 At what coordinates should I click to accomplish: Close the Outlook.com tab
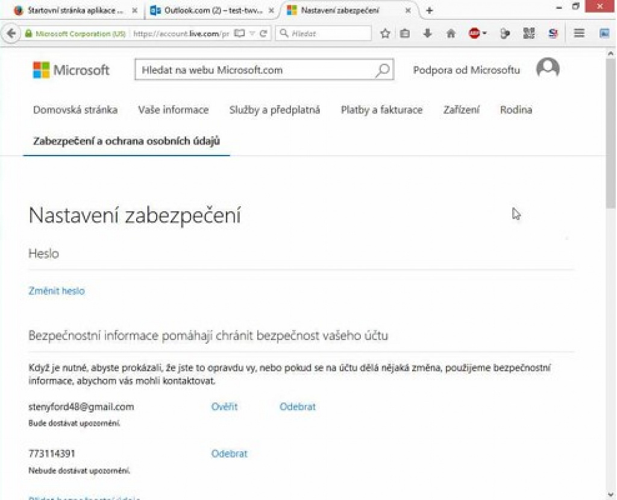[271, 11]
